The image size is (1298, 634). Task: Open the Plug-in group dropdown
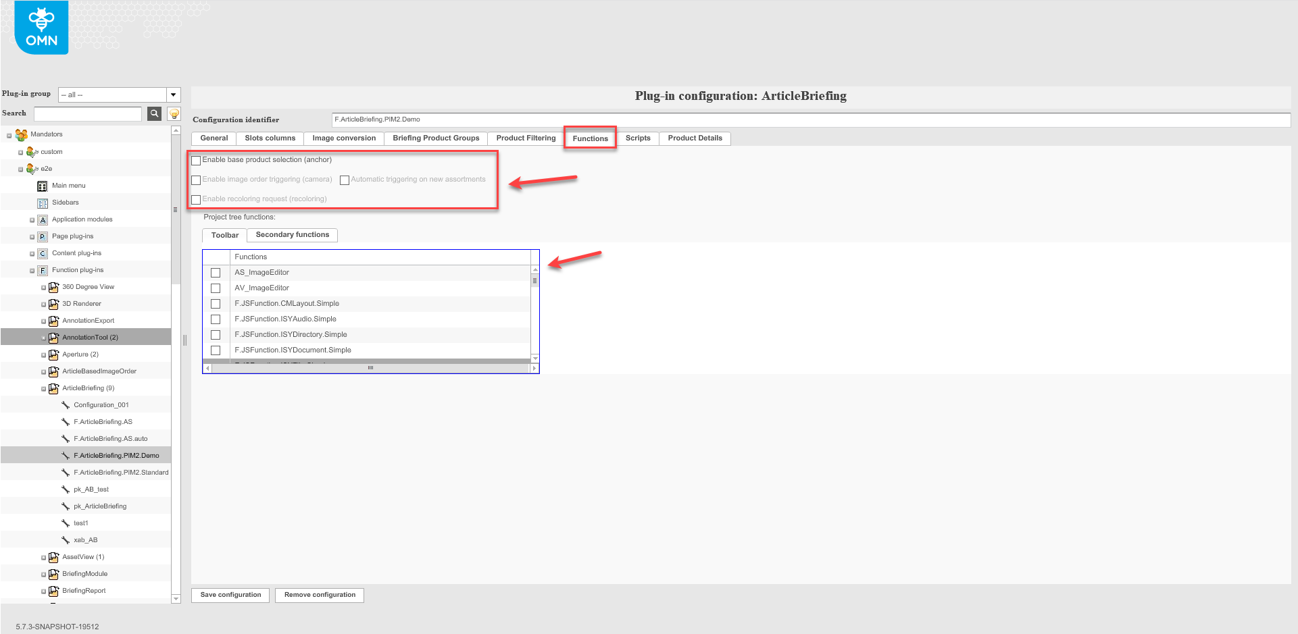pyautogui.click(x=173, y=95)
